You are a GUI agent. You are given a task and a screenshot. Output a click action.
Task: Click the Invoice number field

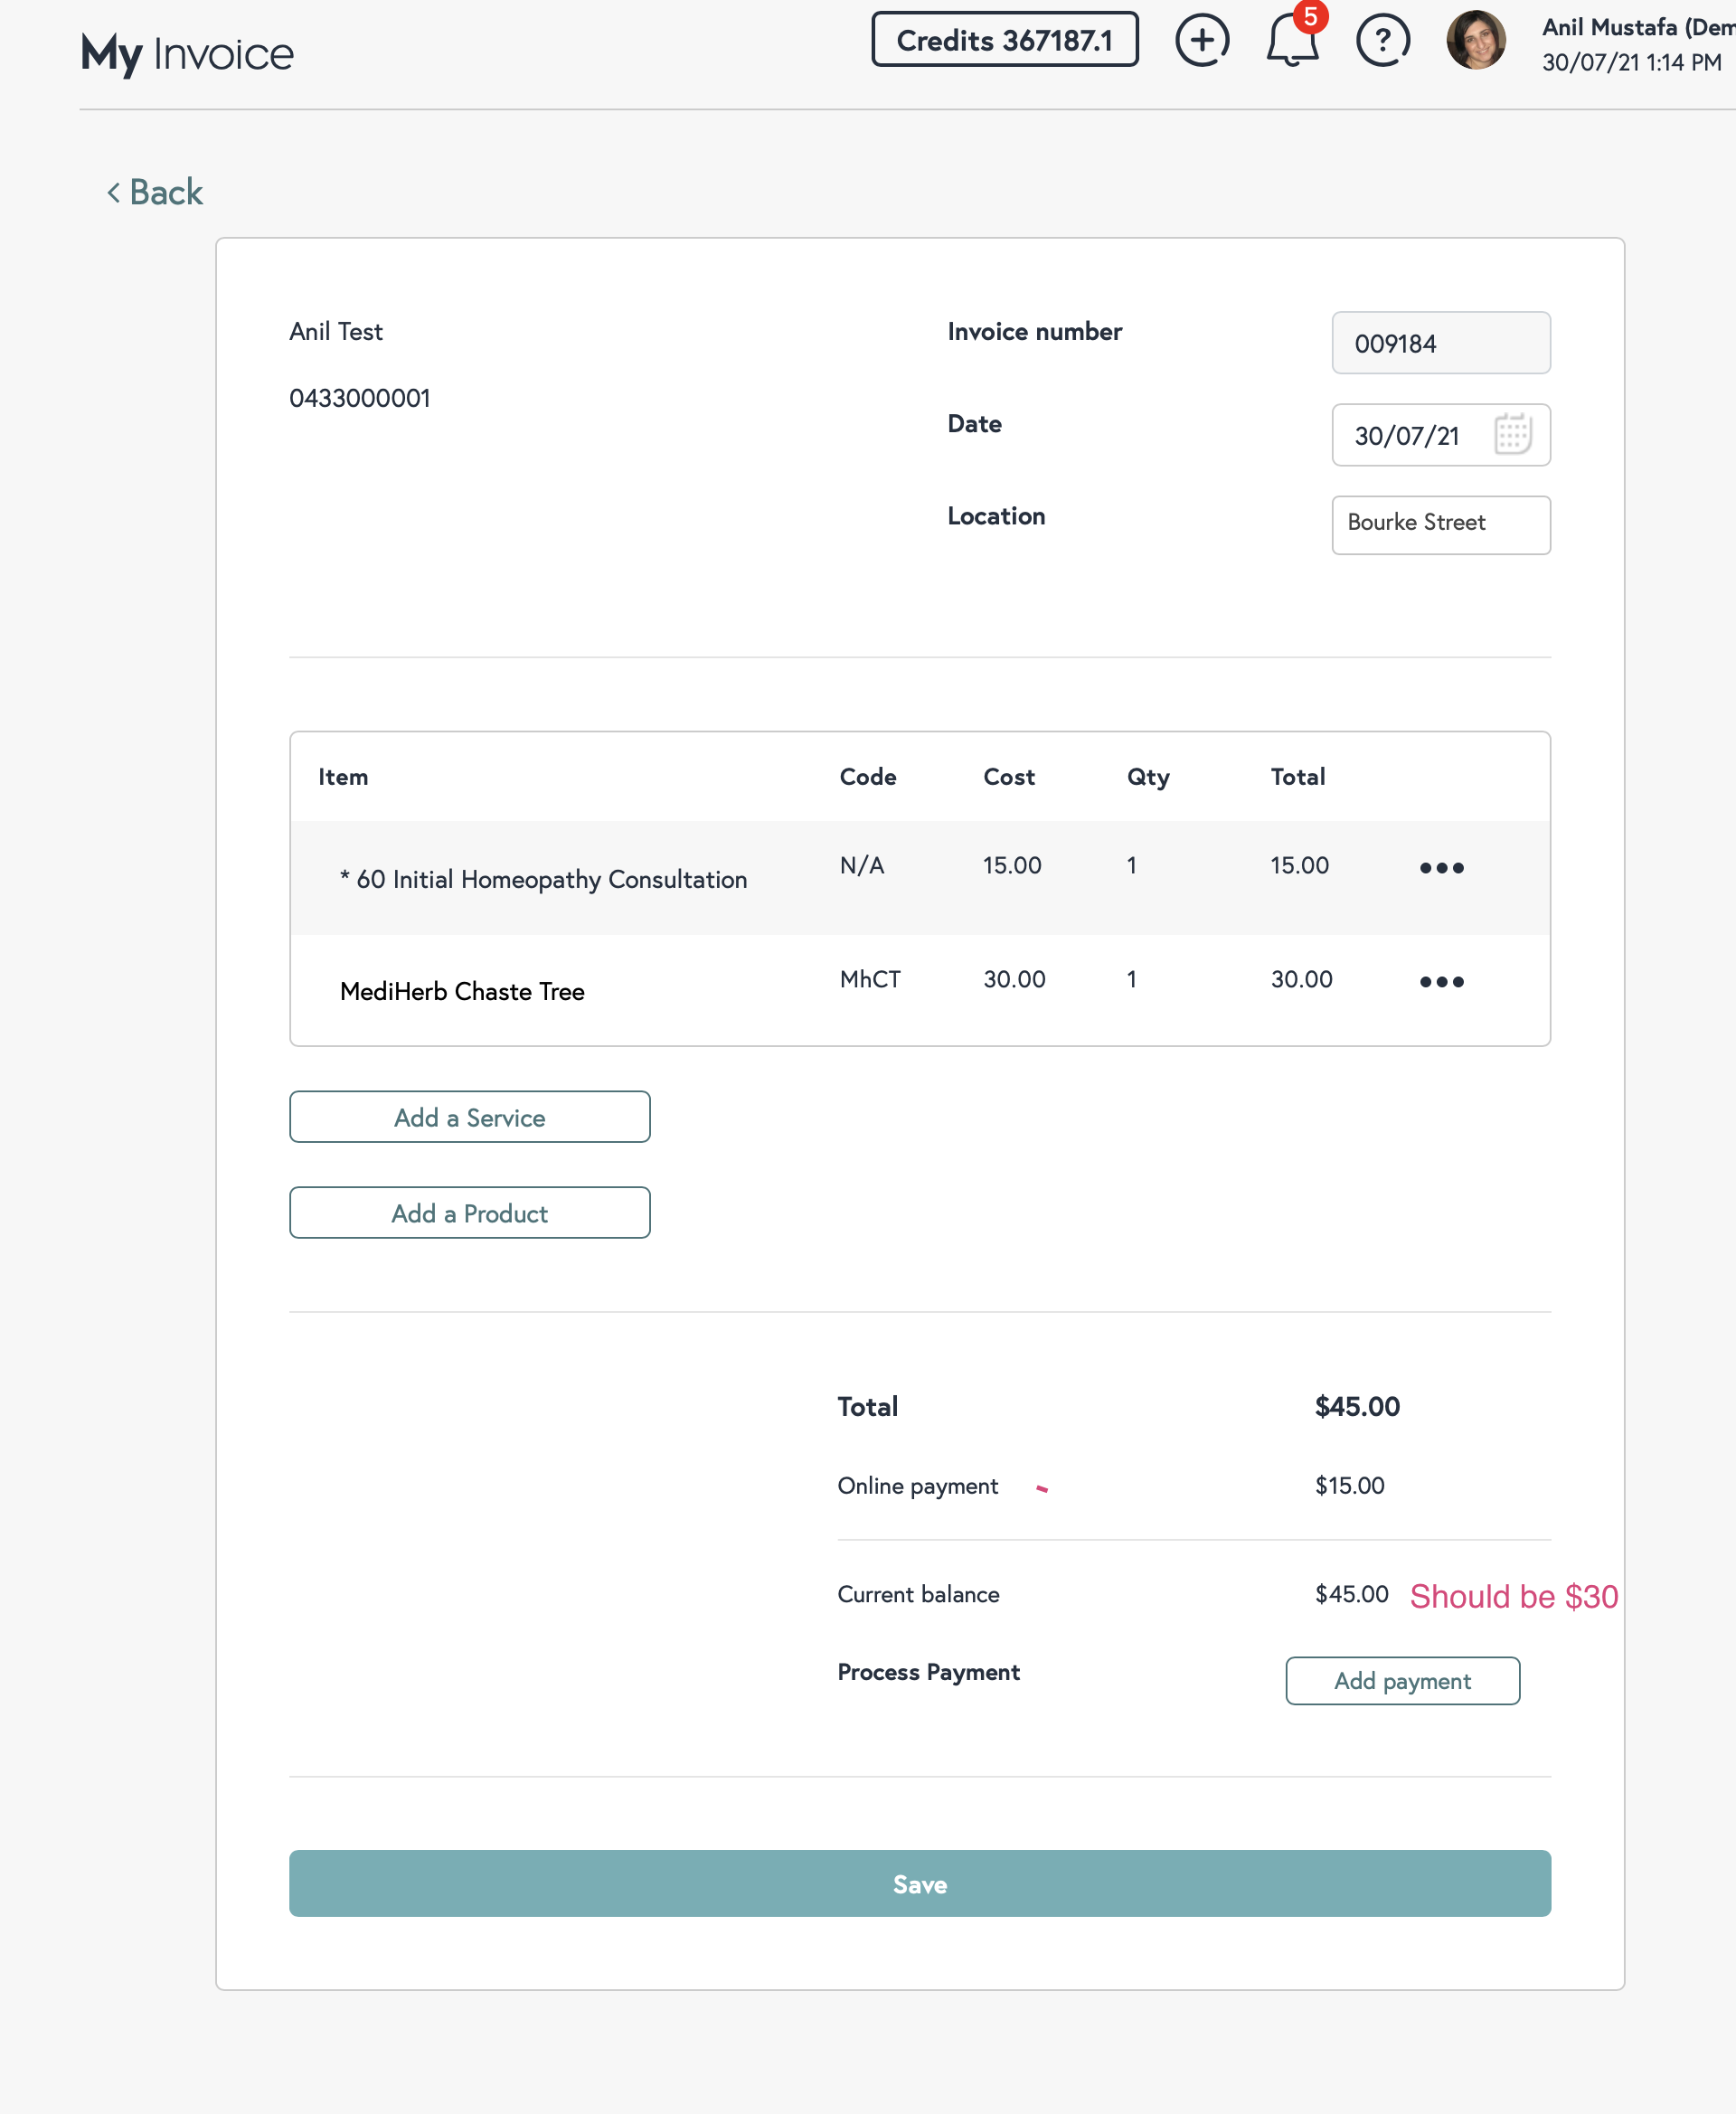click(x=1440, y=343)
